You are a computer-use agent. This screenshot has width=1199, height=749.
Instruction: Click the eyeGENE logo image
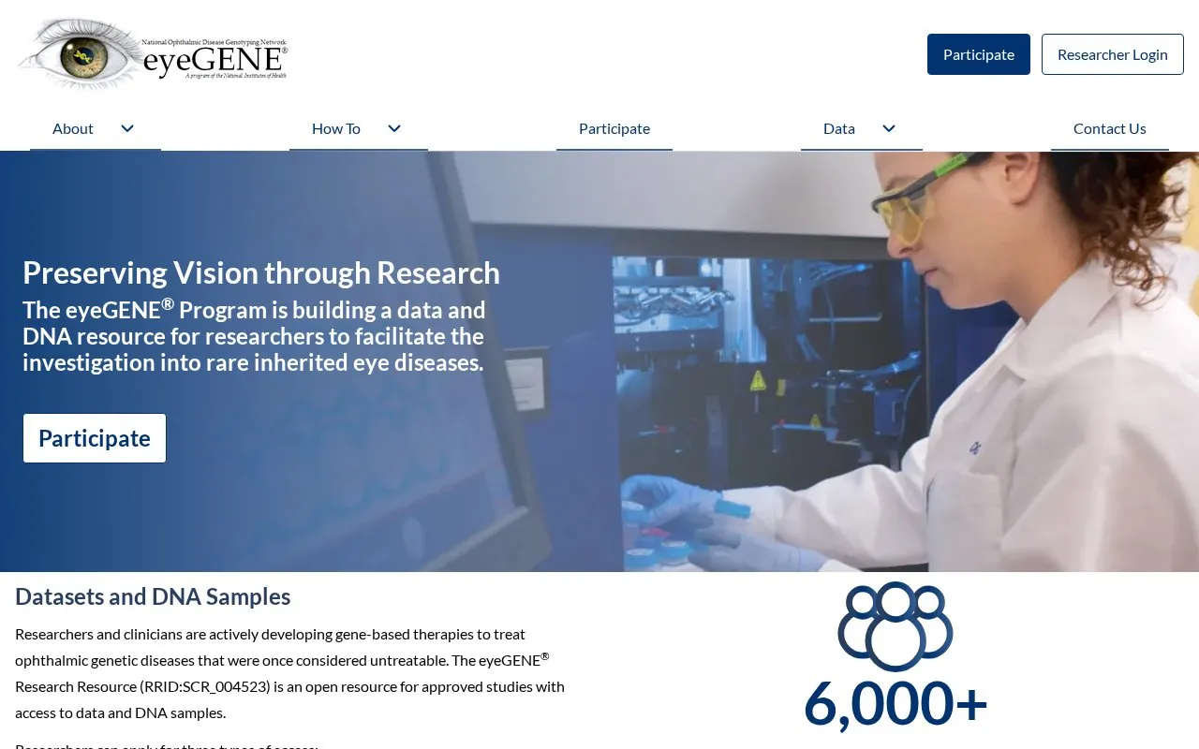(153, 53)
